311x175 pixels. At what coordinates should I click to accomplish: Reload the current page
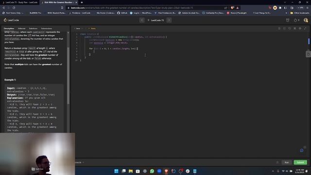click(x=14, y=8)
